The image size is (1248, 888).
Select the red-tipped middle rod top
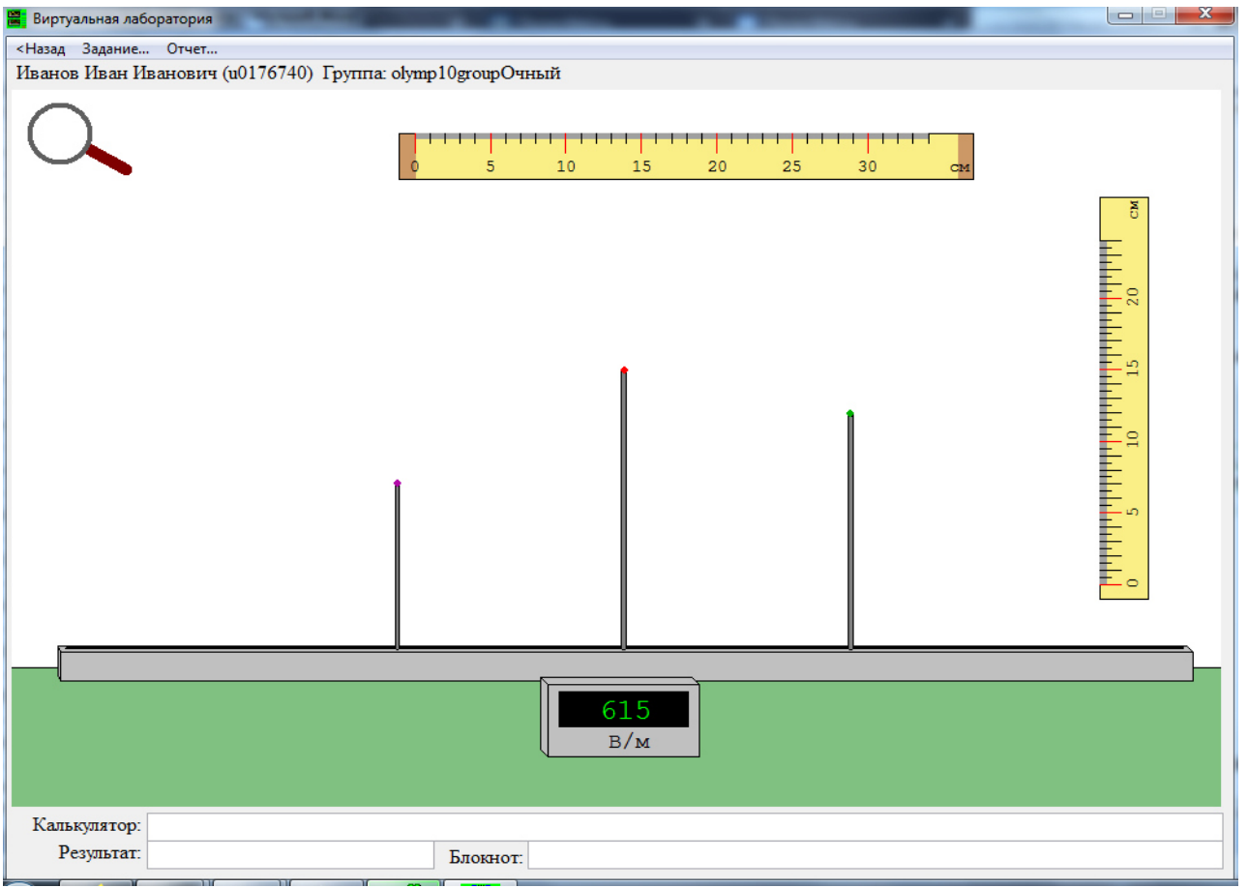(624, 370)
